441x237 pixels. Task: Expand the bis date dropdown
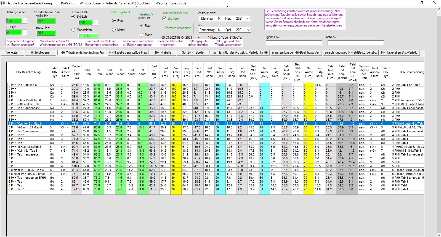[248, 30]
